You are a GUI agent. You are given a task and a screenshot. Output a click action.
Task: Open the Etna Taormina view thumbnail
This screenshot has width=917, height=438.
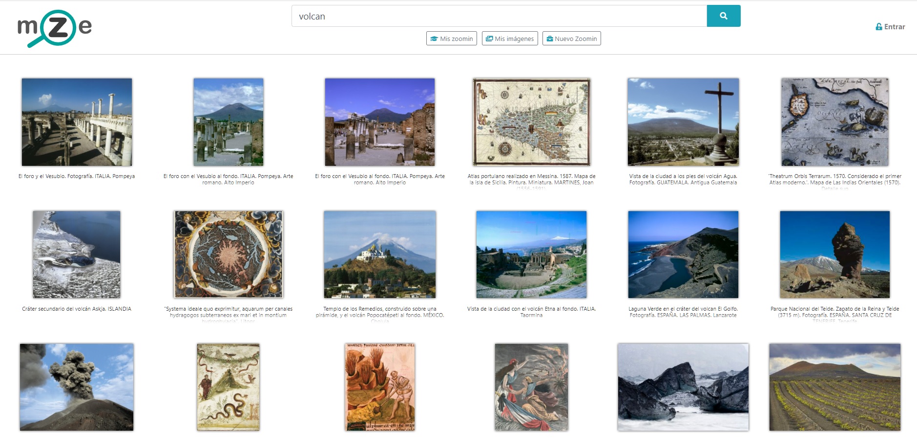[532, 255]
